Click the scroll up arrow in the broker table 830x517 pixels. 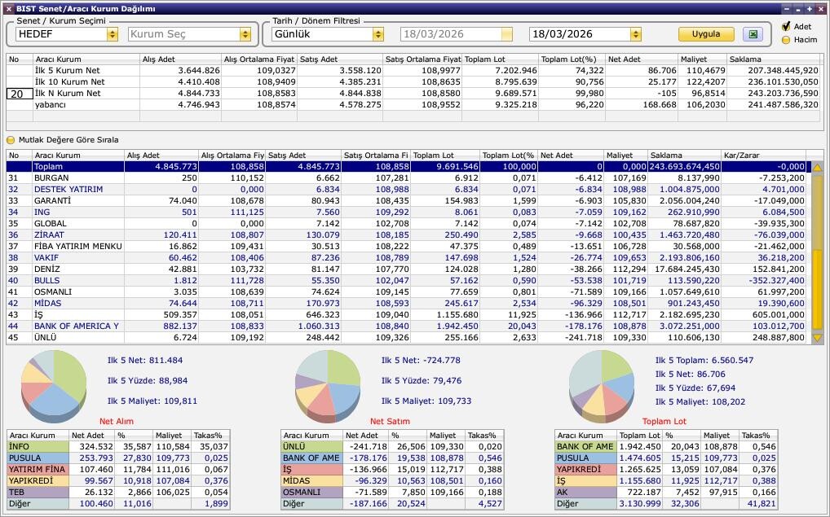[817, 167]
